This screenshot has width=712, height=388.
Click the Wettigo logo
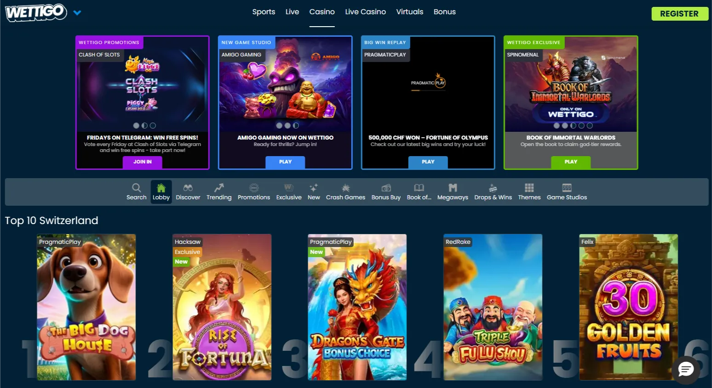click(36, 12)
